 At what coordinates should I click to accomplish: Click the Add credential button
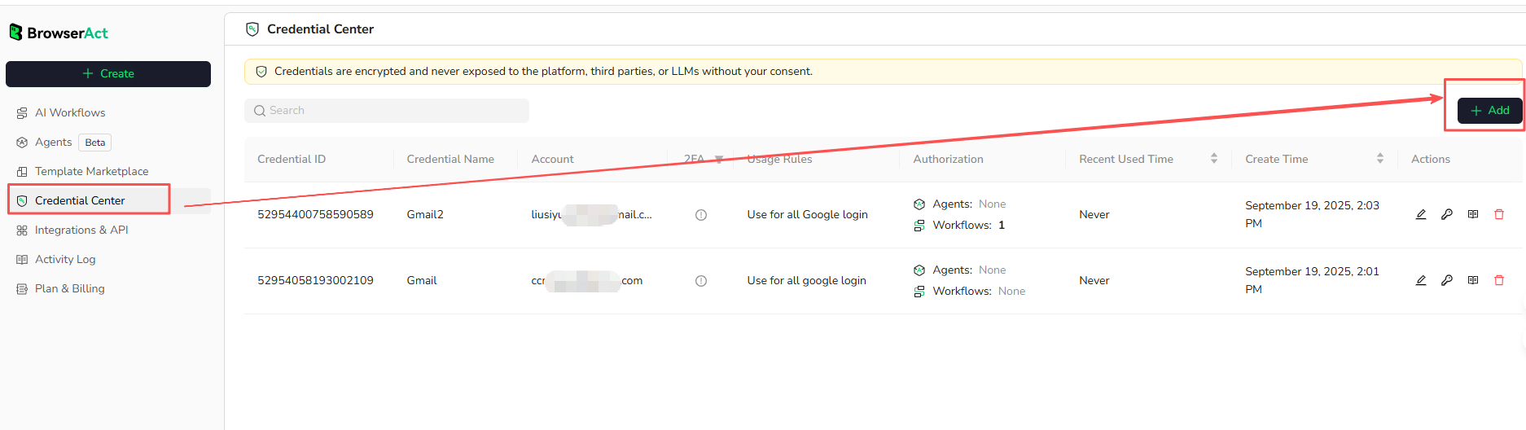coord(1489,110)
